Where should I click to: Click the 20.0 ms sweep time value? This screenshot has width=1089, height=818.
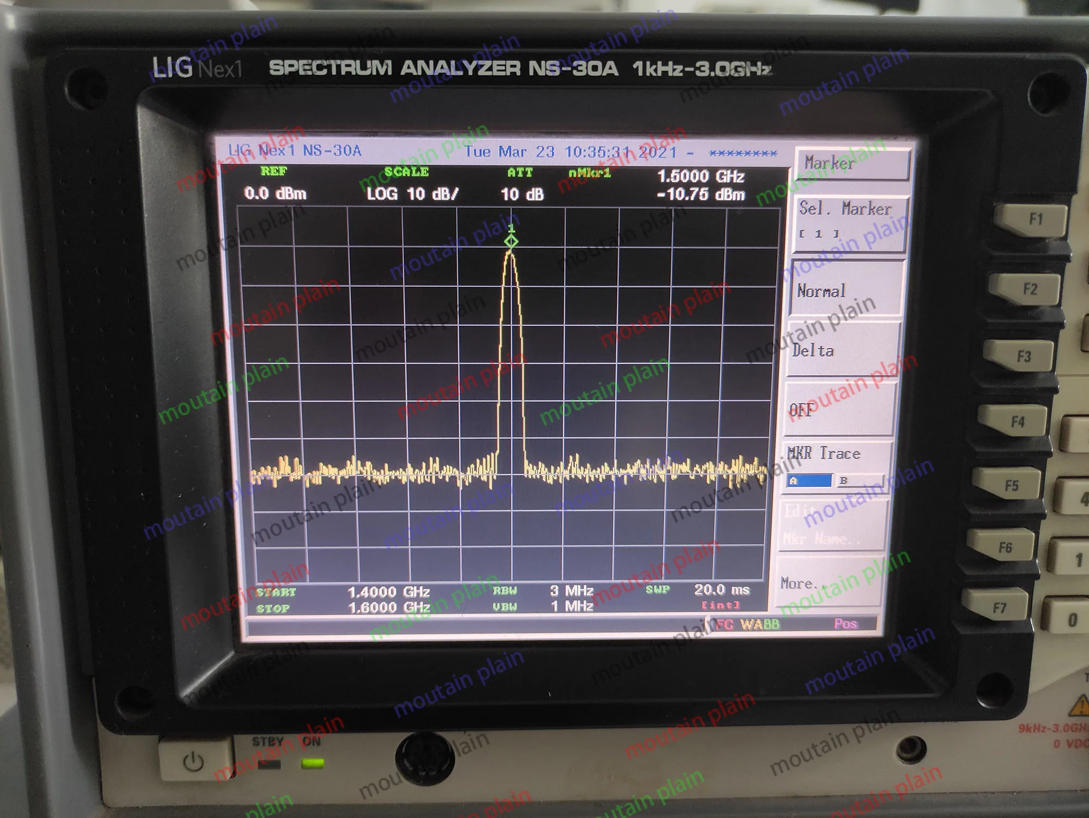[721, 590]
